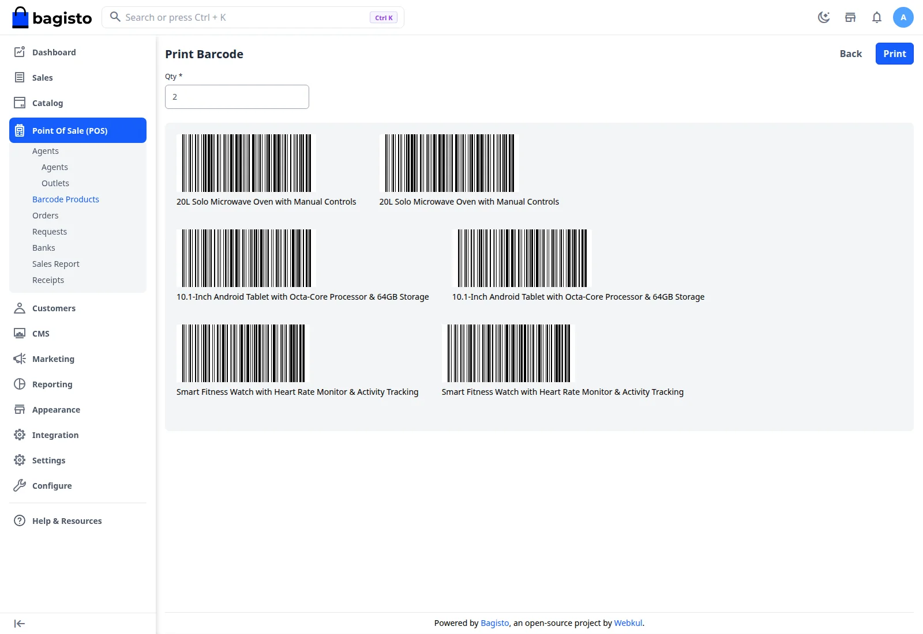Open Barcode Products submenu link
The image size is (923, 634).
[x=66, y=199]
